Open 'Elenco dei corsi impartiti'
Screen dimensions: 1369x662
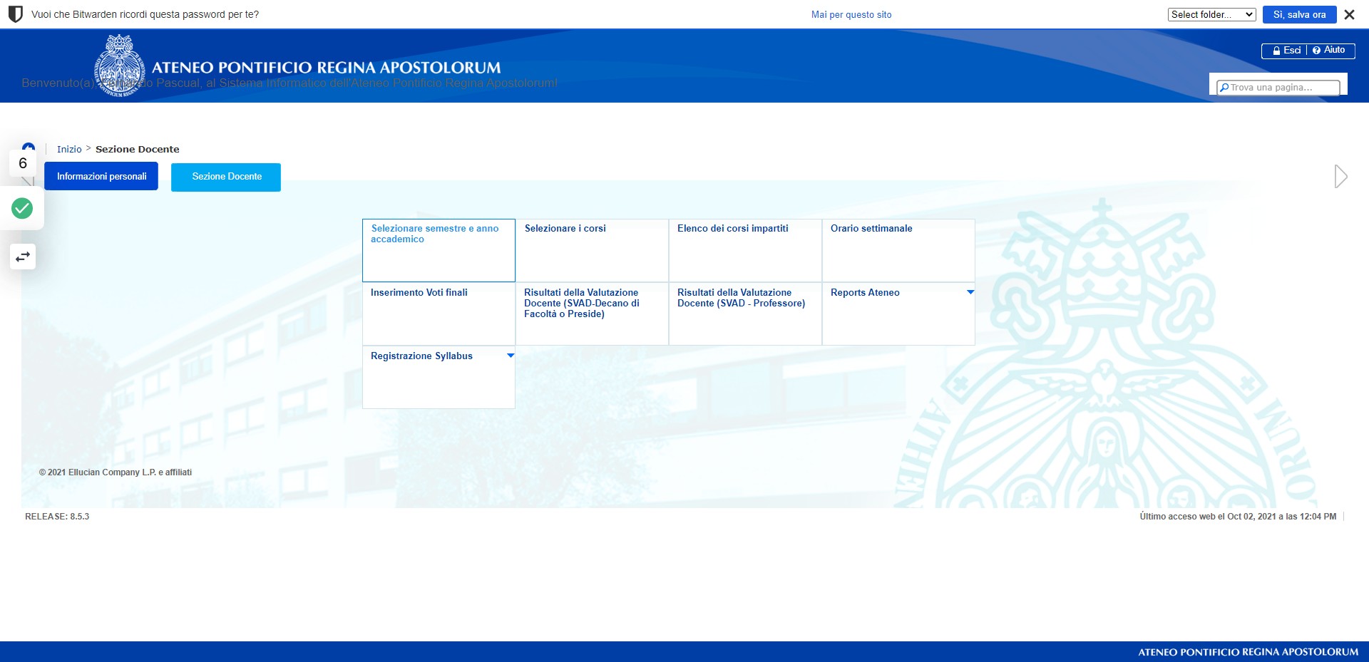pos(745,250)
